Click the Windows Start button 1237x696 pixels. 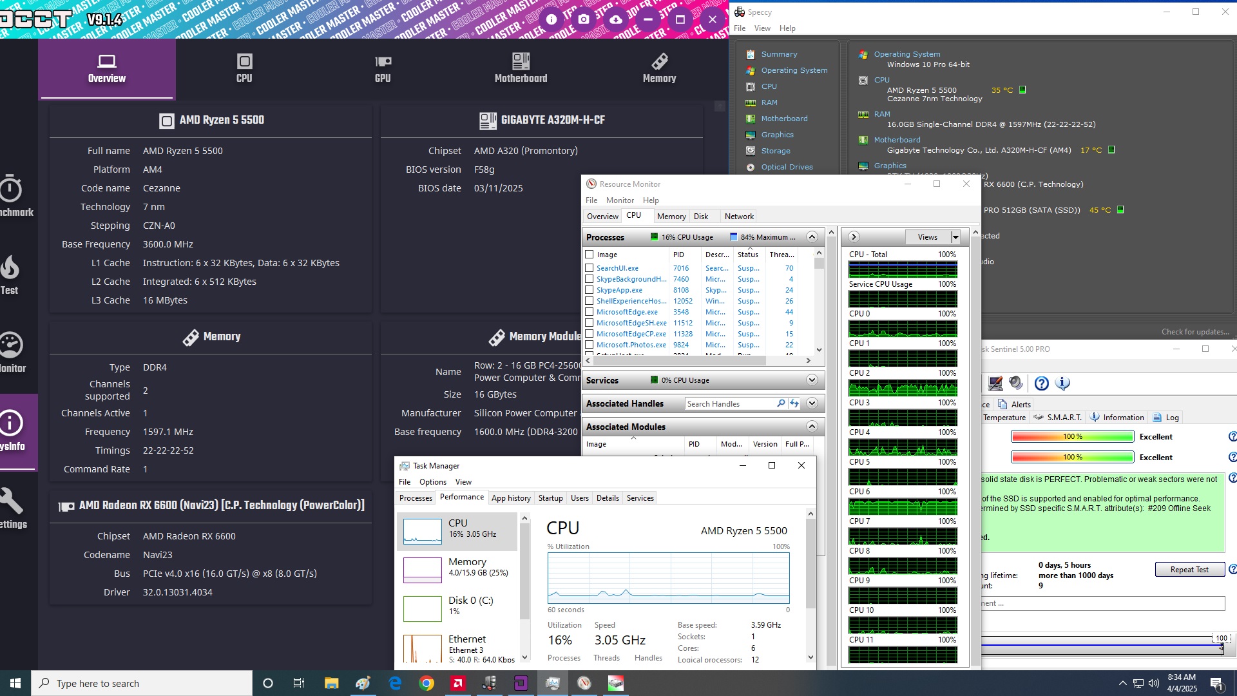pos(15,683)
